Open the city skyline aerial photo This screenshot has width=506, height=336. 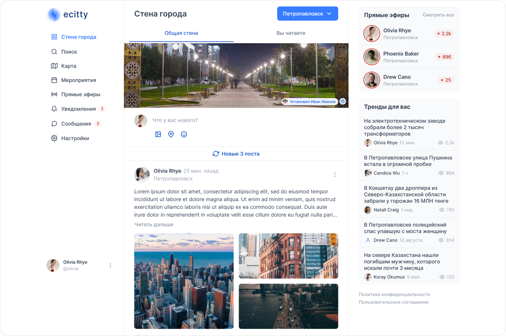pos(184,281)
